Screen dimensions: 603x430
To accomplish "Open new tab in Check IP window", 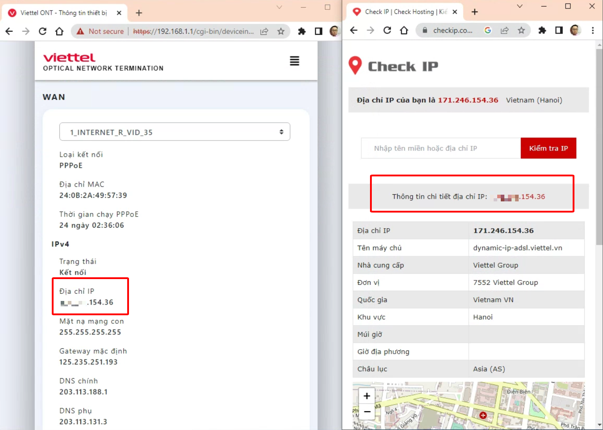I will (474, 12).
